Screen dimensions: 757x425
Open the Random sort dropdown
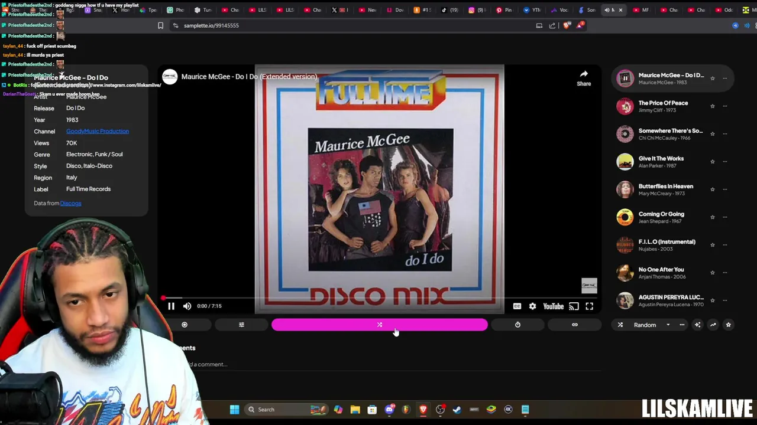pos(652,325)
